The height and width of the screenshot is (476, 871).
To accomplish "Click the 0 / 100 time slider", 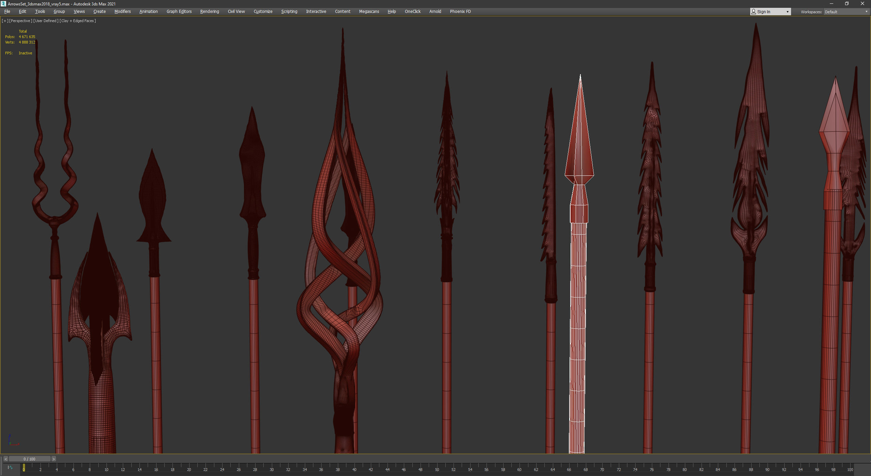I will click(30, 459).
